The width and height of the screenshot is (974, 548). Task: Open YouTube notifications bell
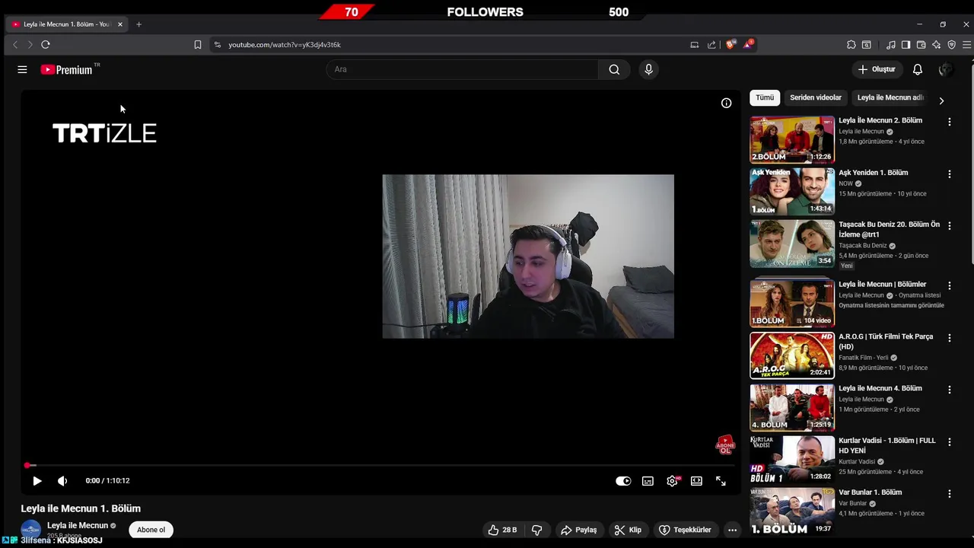click(x=918, y=69)
